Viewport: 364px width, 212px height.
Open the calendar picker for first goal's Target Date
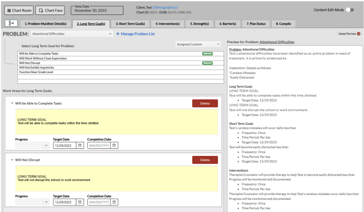[x=80, y=145]
